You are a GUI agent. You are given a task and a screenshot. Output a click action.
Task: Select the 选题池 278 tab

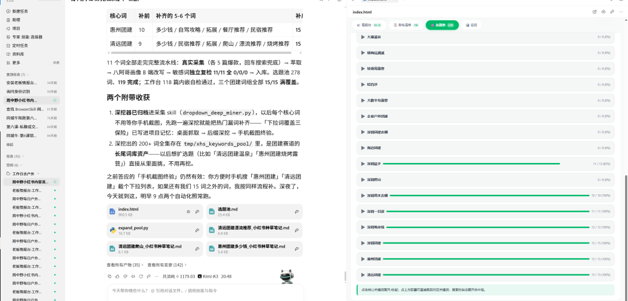(442, 25)
